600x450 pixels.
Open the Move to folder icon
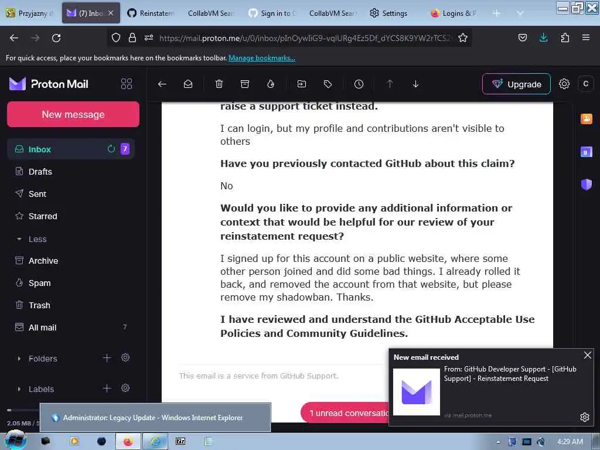point(302,84)
